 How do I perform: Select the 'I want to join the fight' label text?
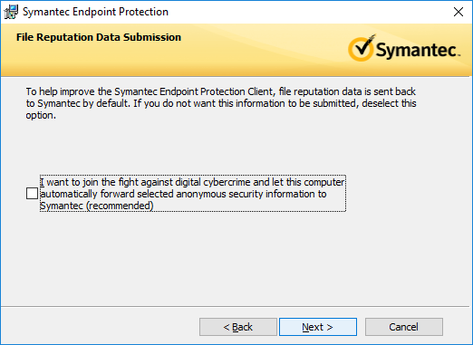(192, 194)
